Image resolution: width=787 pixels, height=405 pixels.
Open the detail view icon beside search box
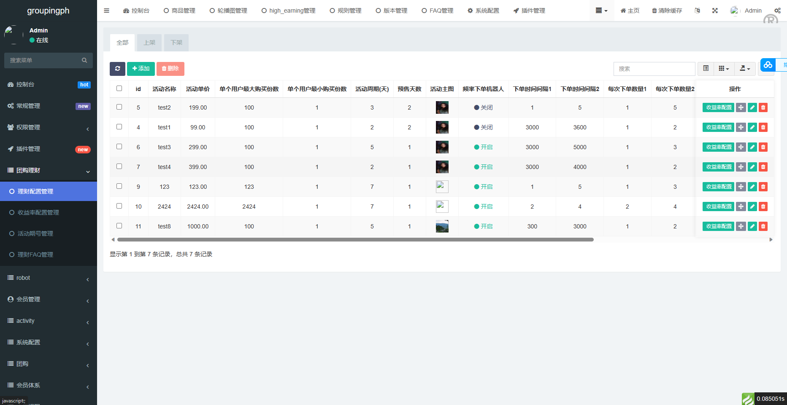pos(705,68)
